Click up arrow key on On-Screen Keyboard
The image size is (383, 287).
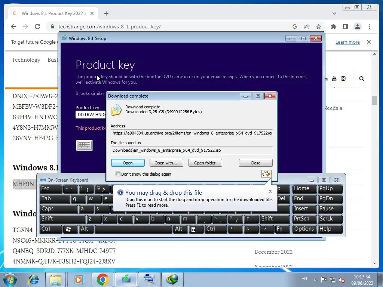(251, 219)
